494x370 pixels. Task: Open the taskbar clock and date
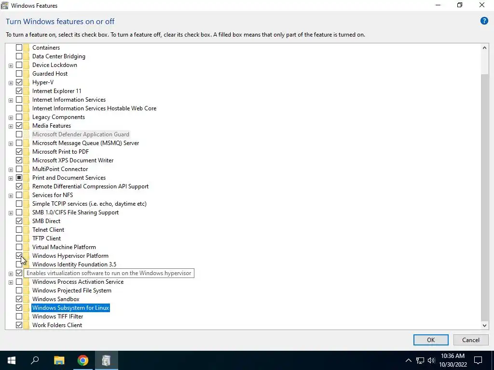tap(453, 360)
